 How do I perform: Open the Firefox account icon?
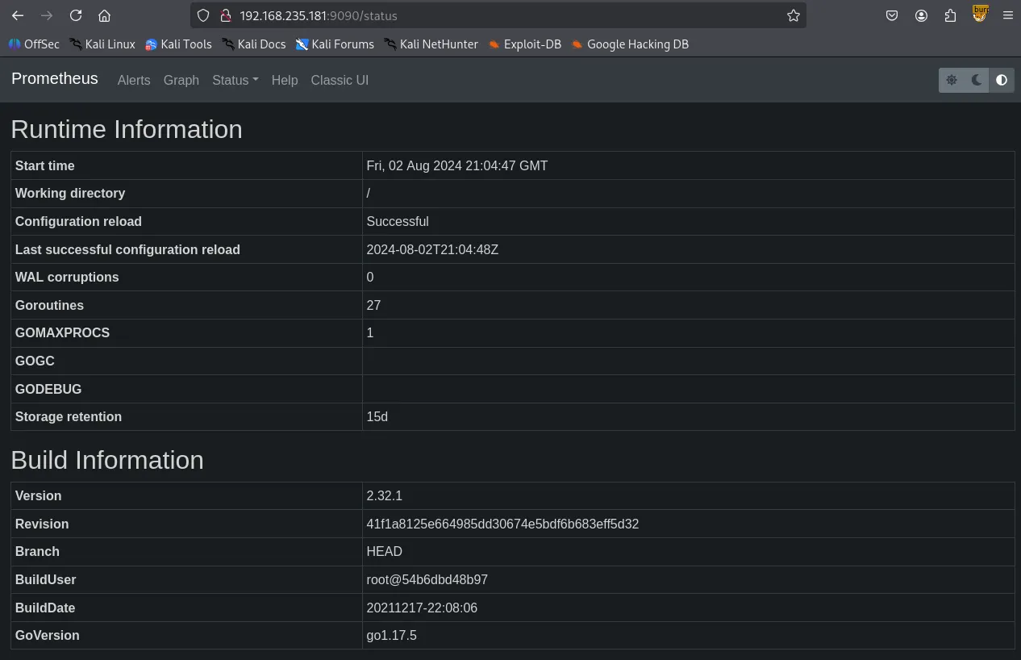tap(921, 15)
